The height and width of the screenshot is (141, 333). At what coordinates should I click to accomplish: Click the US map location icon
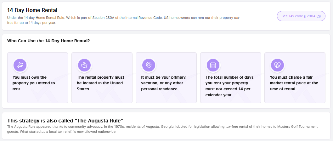click(x=84, y=65)
